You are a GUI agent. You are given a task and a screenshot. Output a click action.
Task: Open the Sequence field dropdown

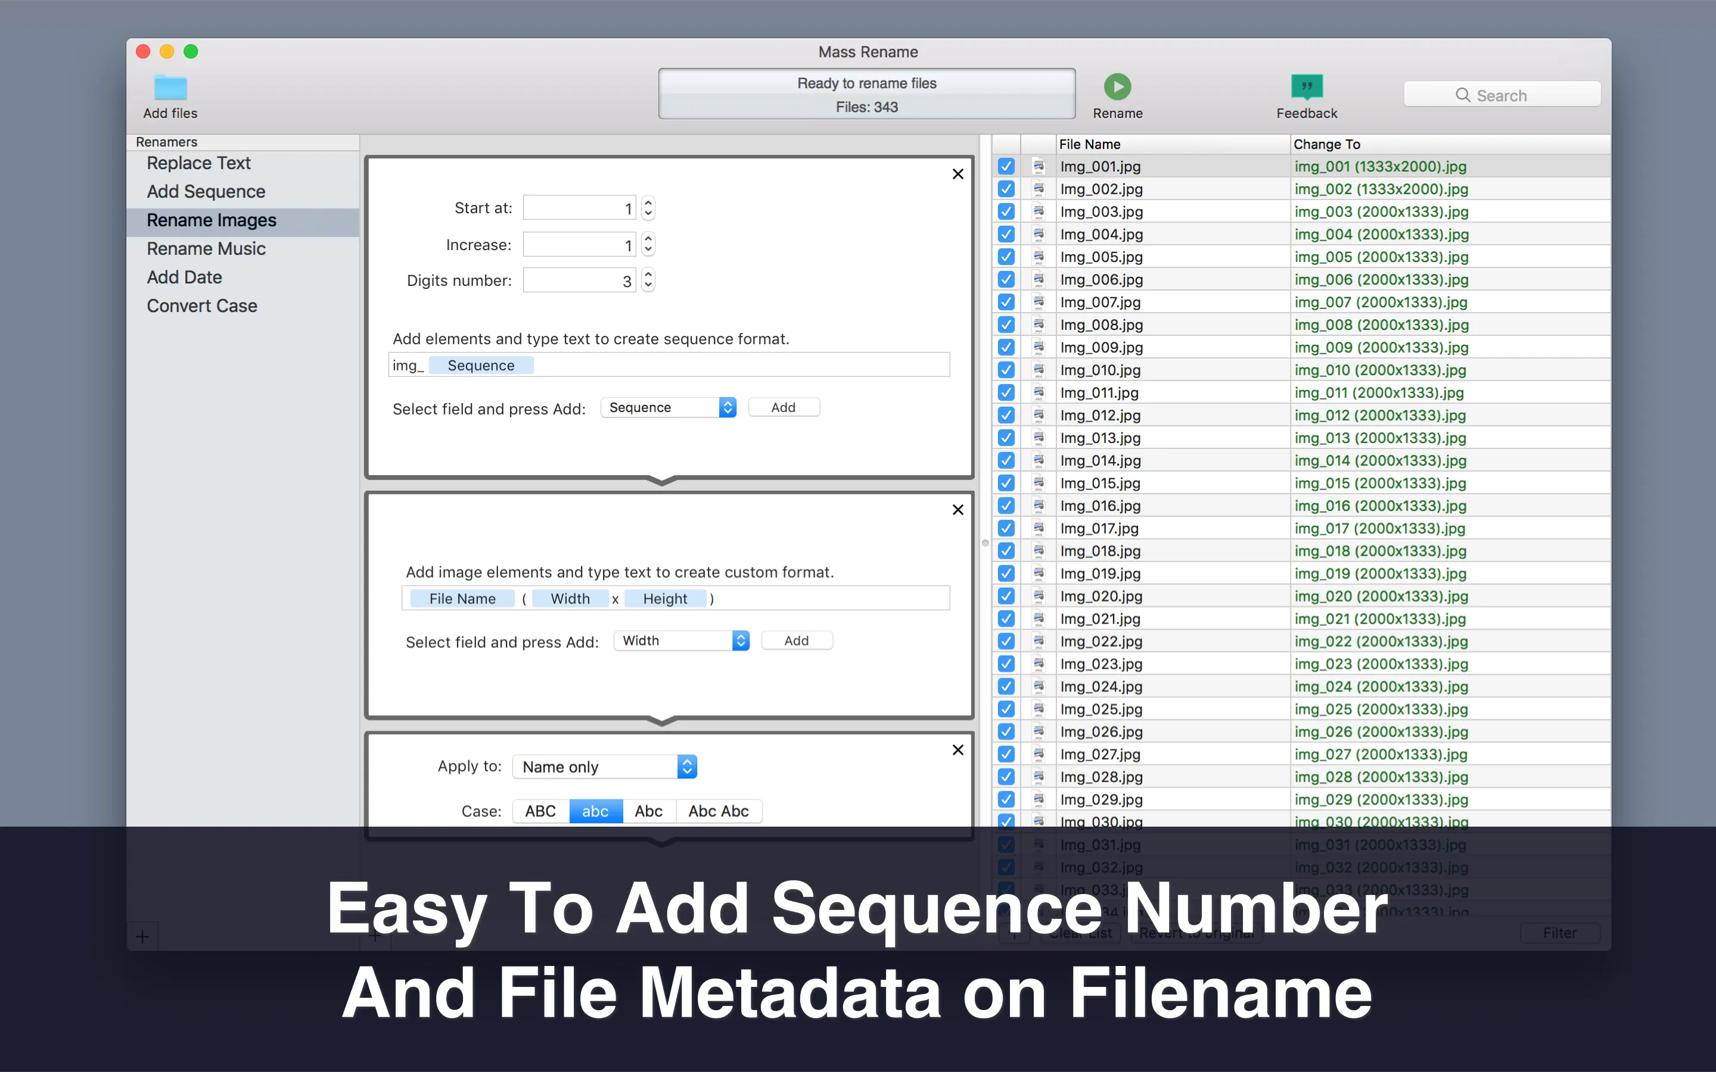click(668, 408)
